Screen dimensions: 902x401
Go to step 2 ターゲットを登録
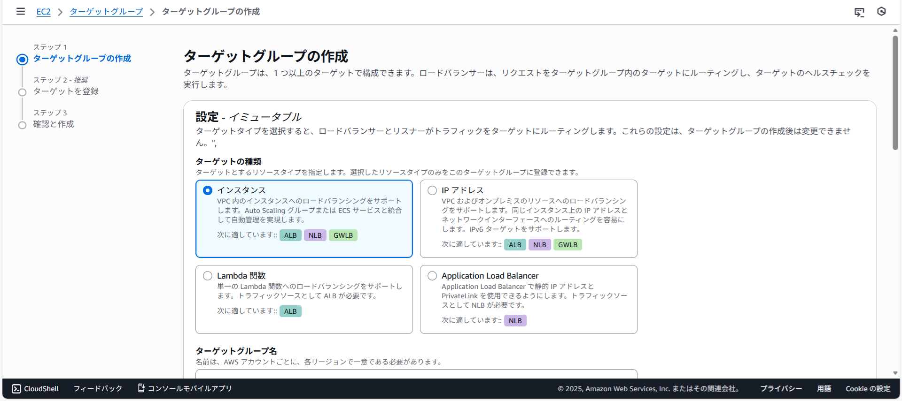[x=66, y=91]
